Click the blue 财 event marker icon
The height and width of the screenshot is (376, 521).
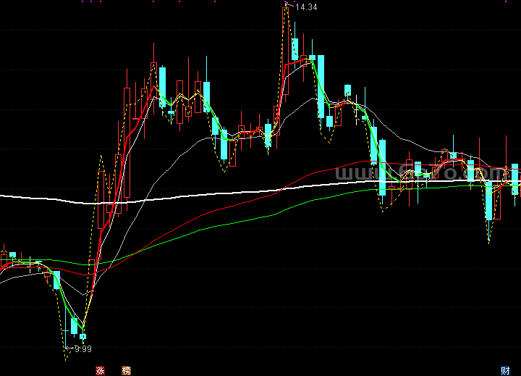[505, 370]
